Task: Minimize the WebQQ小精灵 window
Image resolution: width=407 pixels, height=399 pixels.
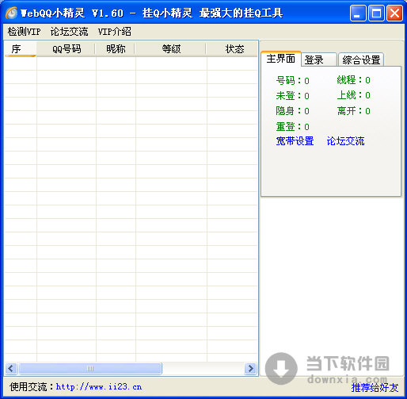Action: click(358, 13)
